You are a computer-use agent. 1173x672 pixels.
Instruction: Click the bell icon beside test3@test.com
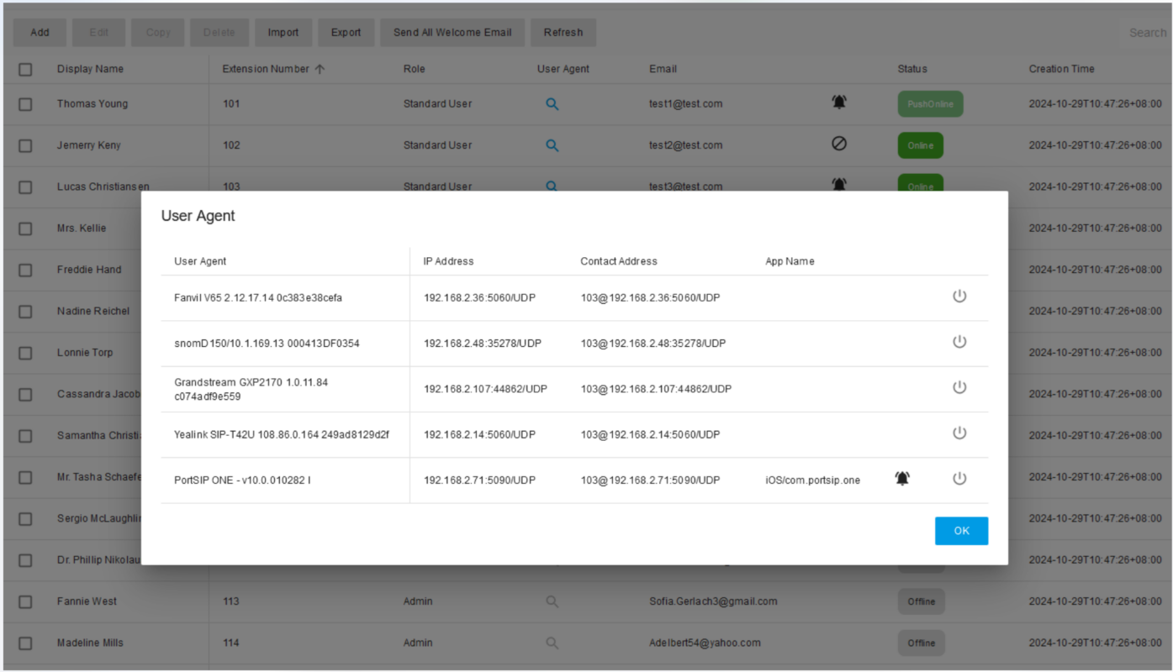(x=838, y=184)
